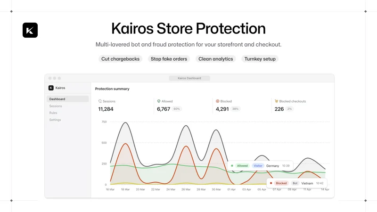This screenshot has height=212, width=377.
Task: Click the green dot in the Allowed tooltip
Action: pos(232,166)
